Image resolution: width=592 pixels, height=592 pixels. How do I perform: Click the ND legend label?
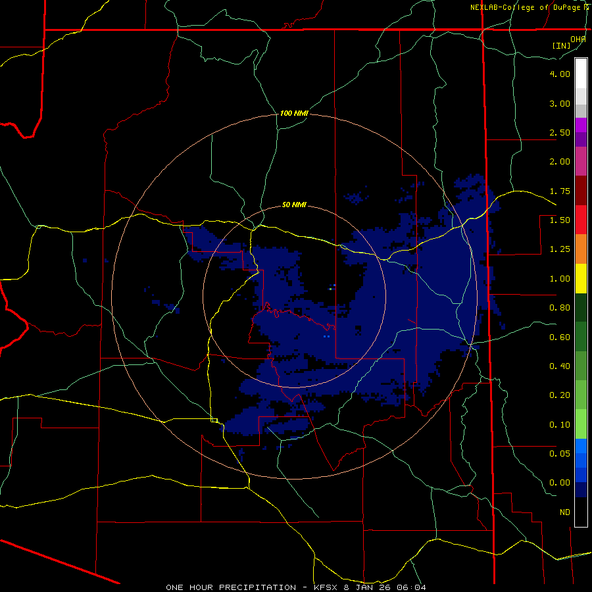565,512
